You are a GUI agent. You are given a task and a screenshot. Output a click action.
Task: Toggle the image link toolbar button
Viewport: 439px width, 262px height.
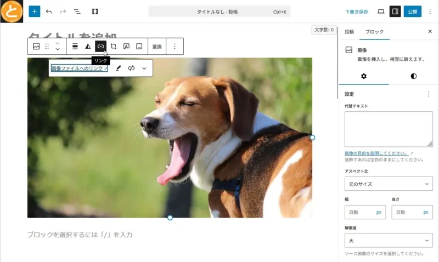click(100, 47)
